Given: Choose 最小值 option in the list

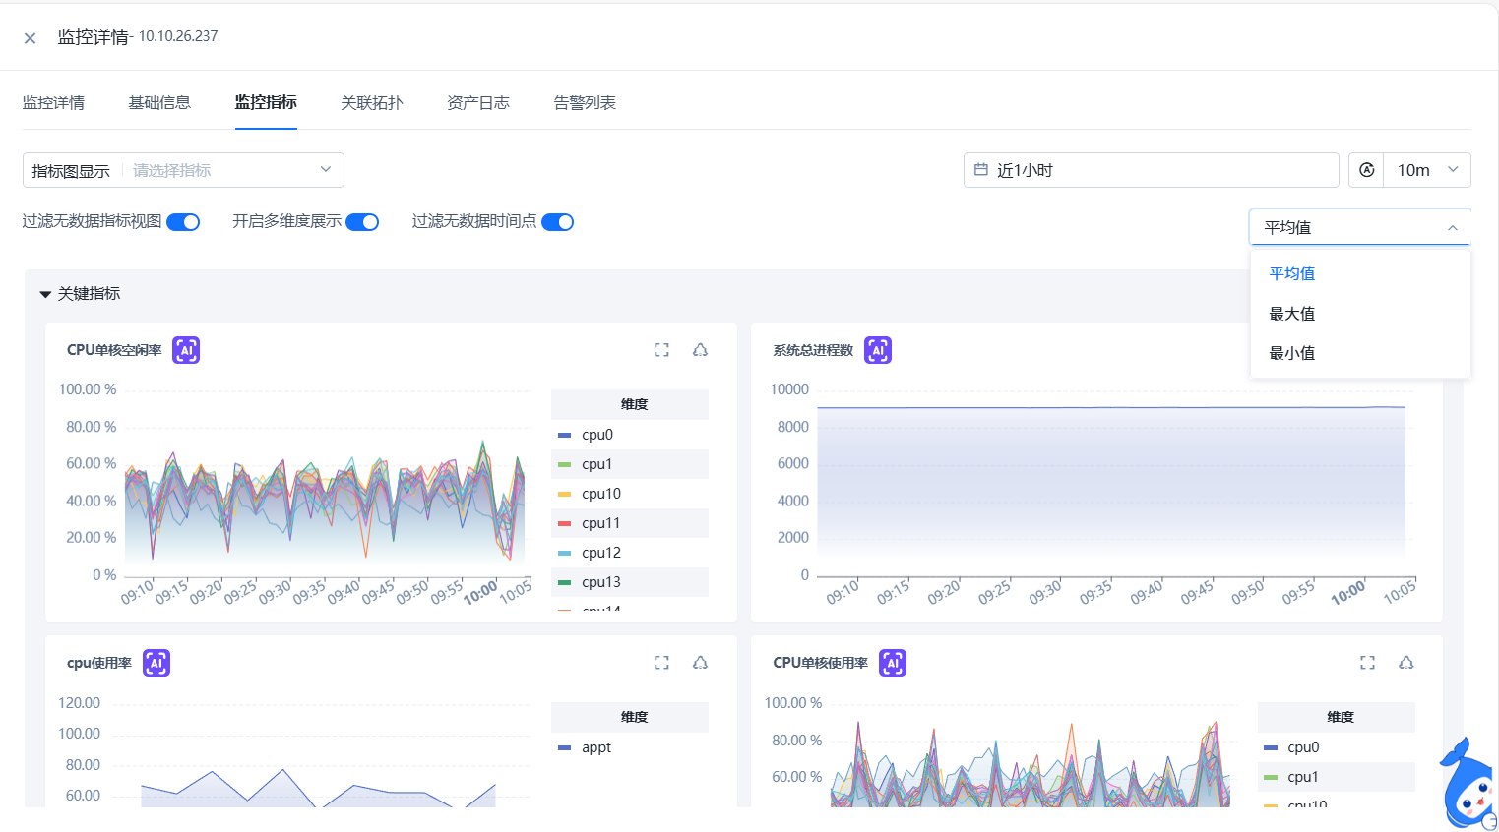Looking at the screenshot, I should pos(1292,353).
